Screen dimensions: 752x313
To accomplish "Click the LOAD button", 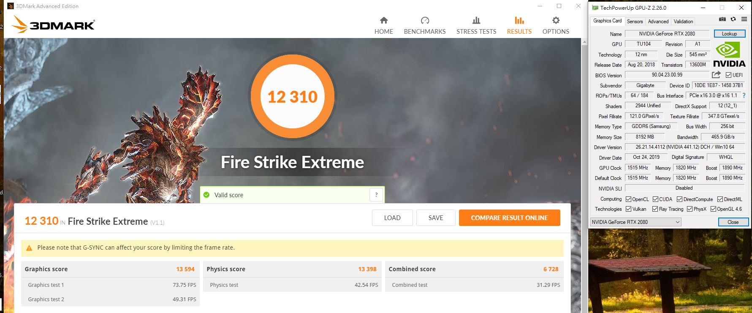I will pos(392,218).
